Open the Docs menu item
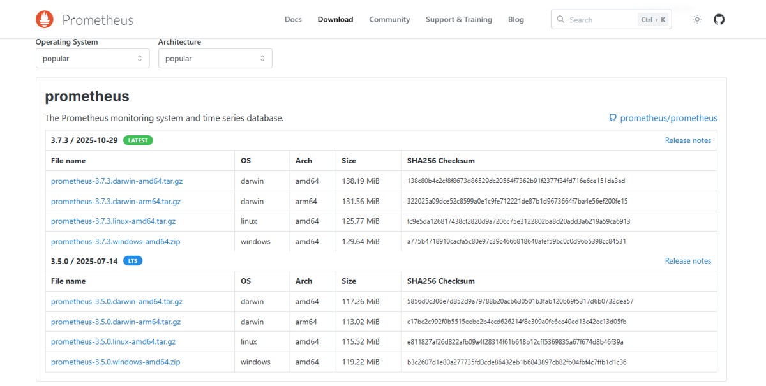Screen dimensions: 766x386 [x=293, y=20]
